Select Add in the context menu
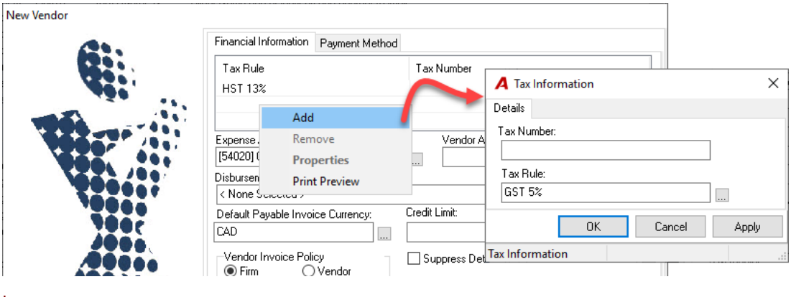Screen dimensions: 791x297 point(336,118)
